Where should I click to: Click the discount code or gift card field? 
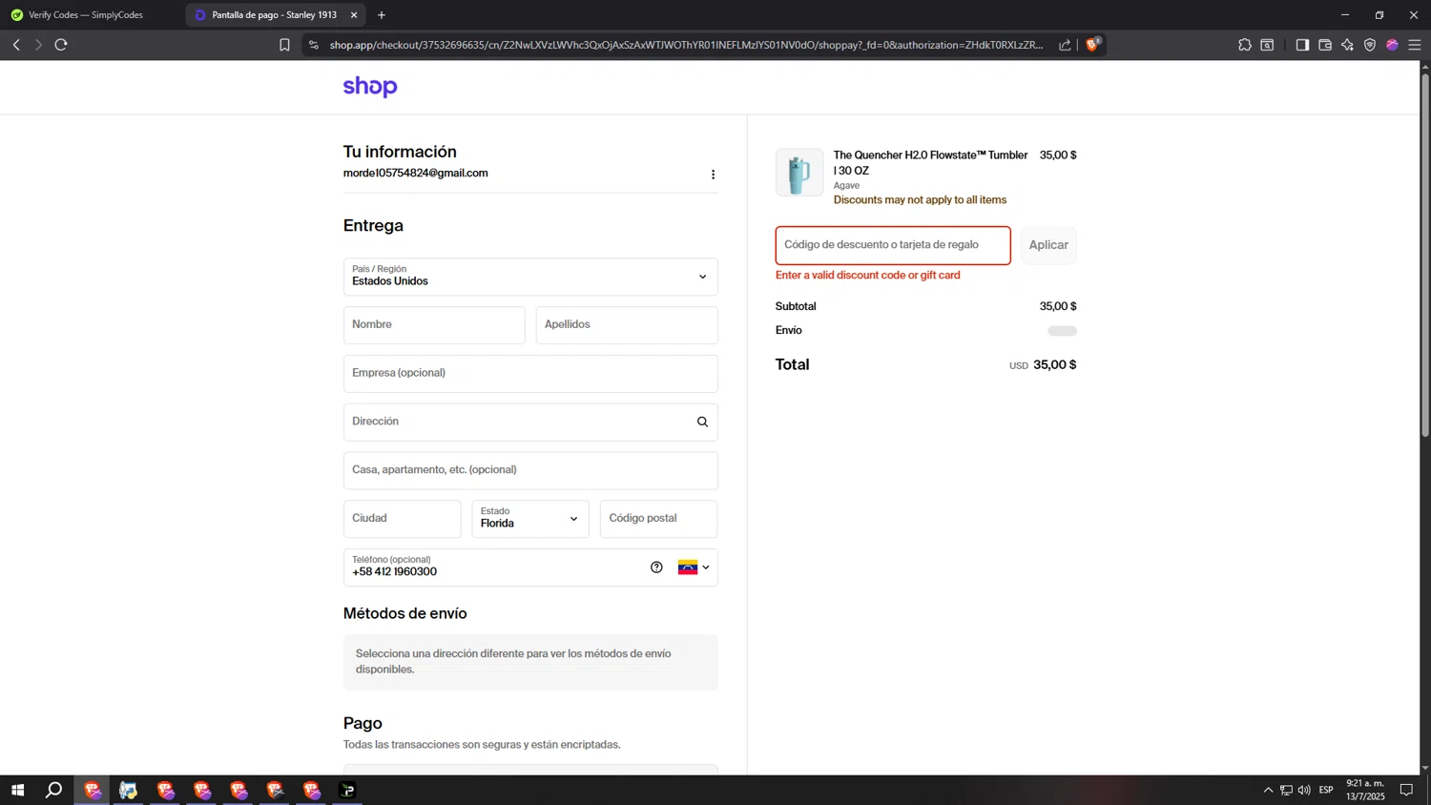(x=893, y=245)
